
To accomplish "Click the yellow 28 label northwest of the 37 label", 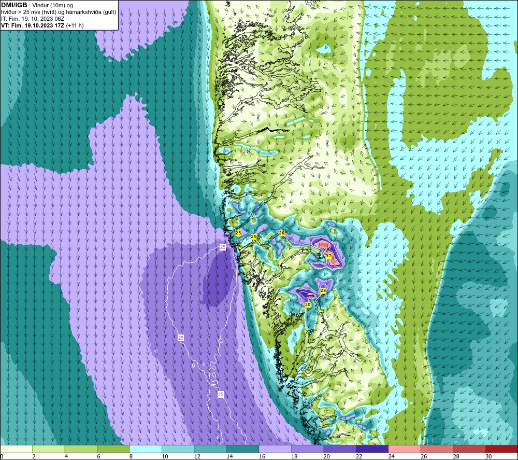I will (281, 233).
